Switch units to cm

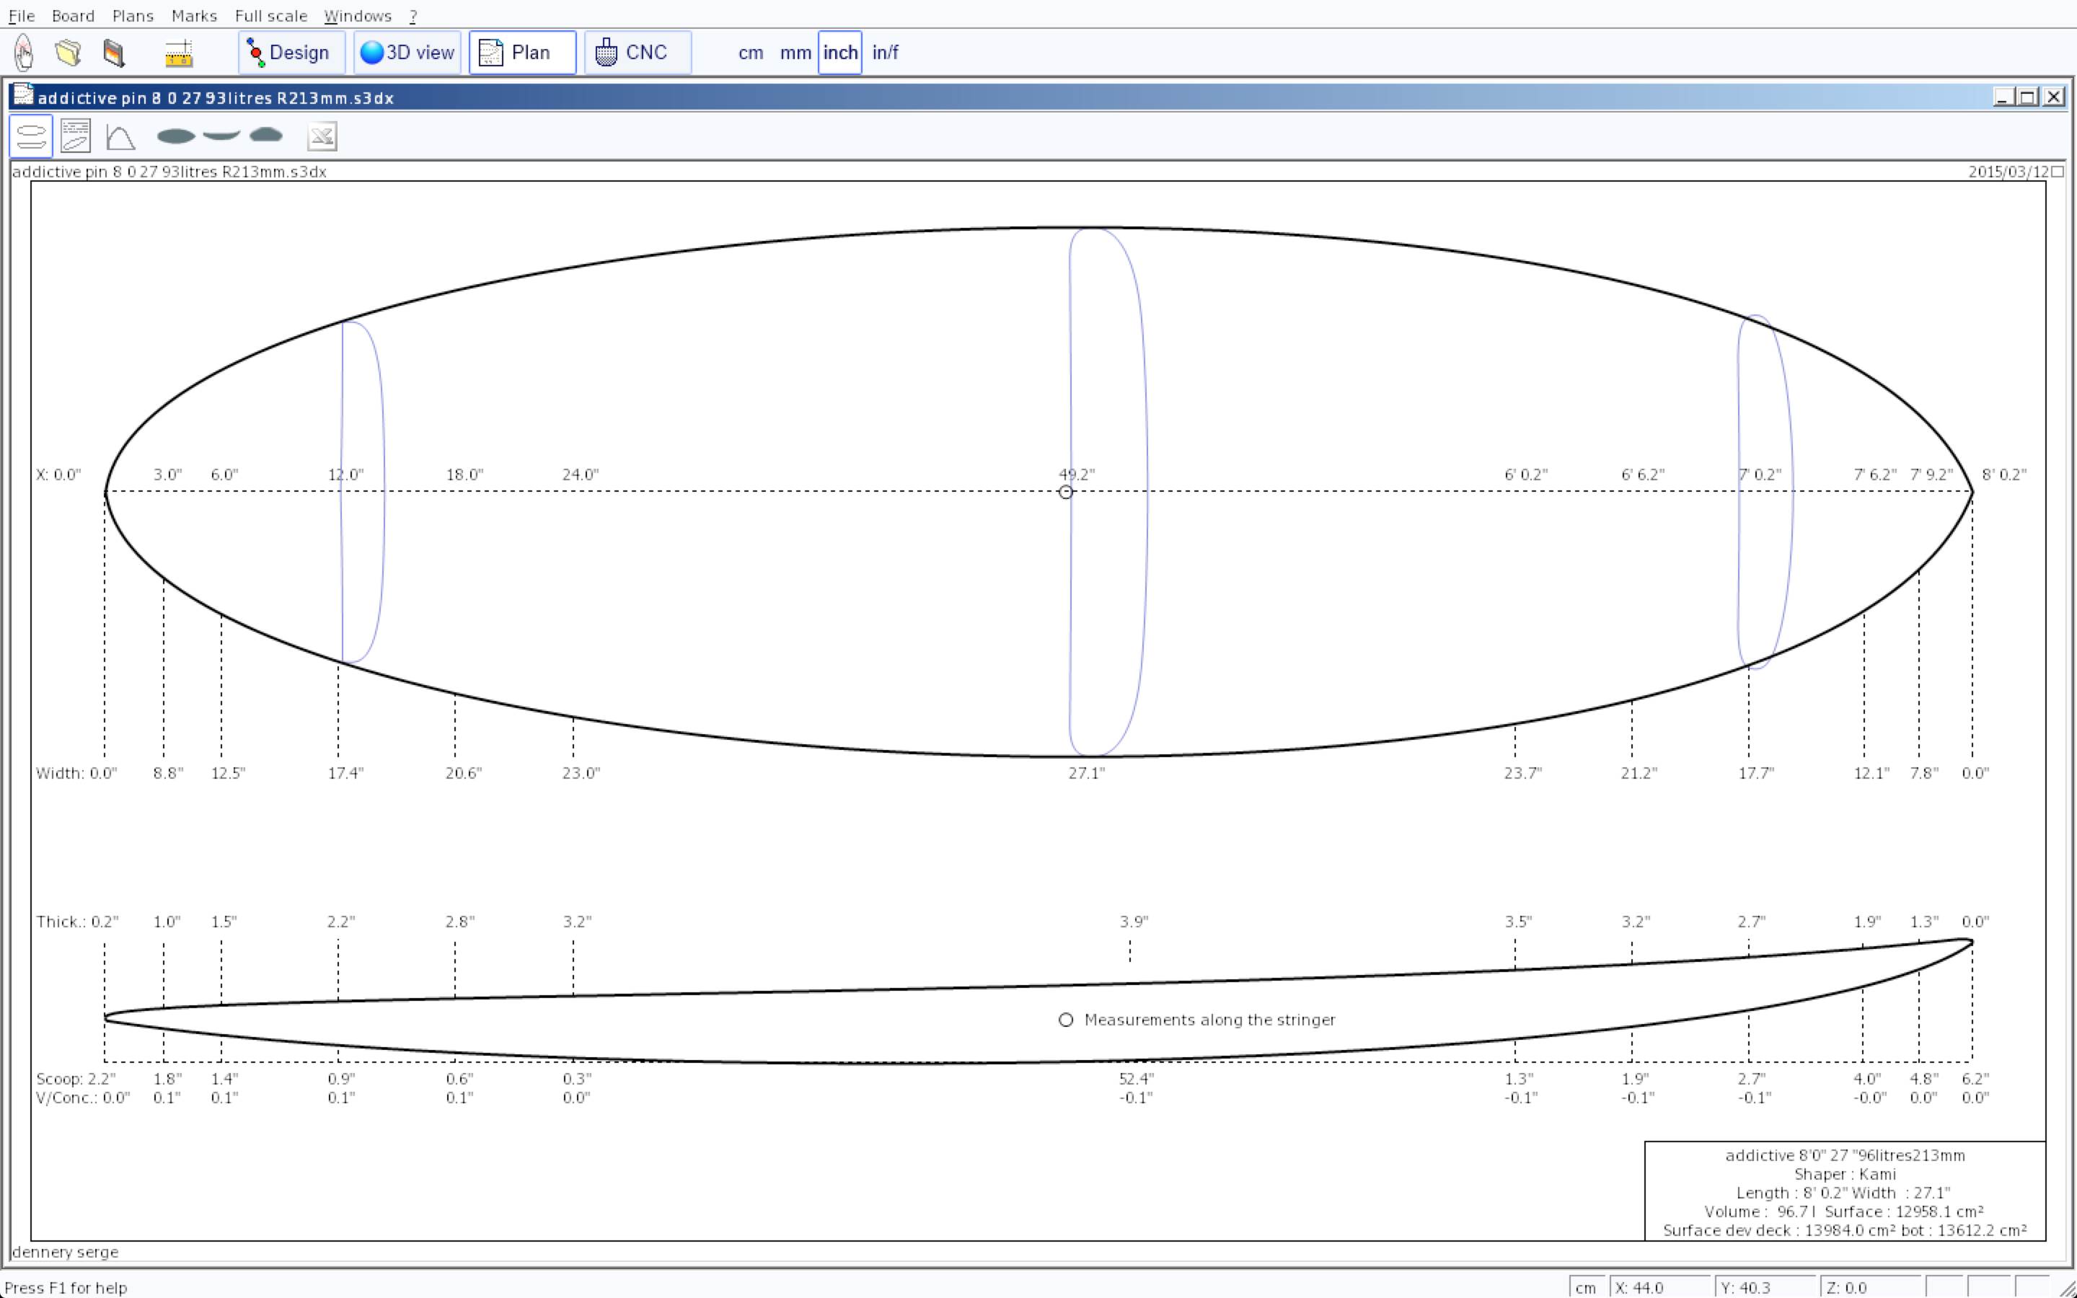tap(750, 53)
